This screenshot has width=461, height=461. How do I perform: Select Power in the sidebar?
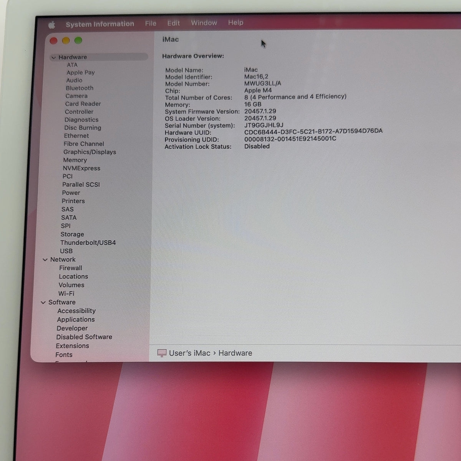[71, 193]
